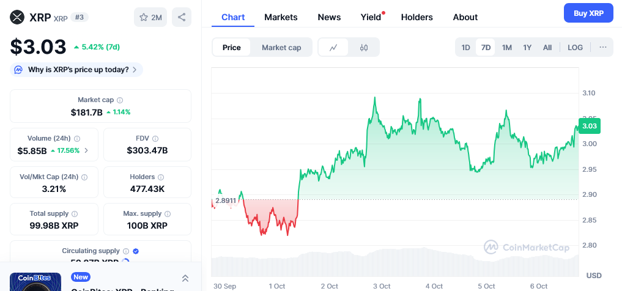Open the Markets tab
Image resolution: width=622 pixels, height=291 pixels.
point(281,17)
